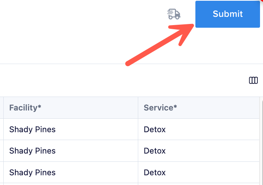Image resolution: width=263 pixels, height=185 pixels.
Task: Select Shady Pines in the first row
Action: click(x=33, y=129)
